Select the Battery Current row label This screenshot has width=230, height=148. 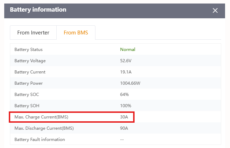click(x=30, y=72)
